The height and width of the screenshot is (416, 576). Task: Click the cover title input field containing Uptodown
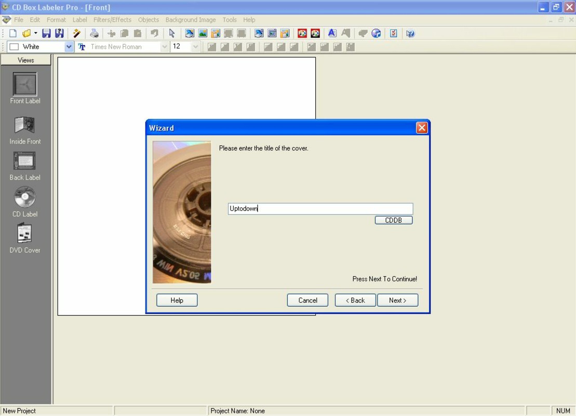320,209
